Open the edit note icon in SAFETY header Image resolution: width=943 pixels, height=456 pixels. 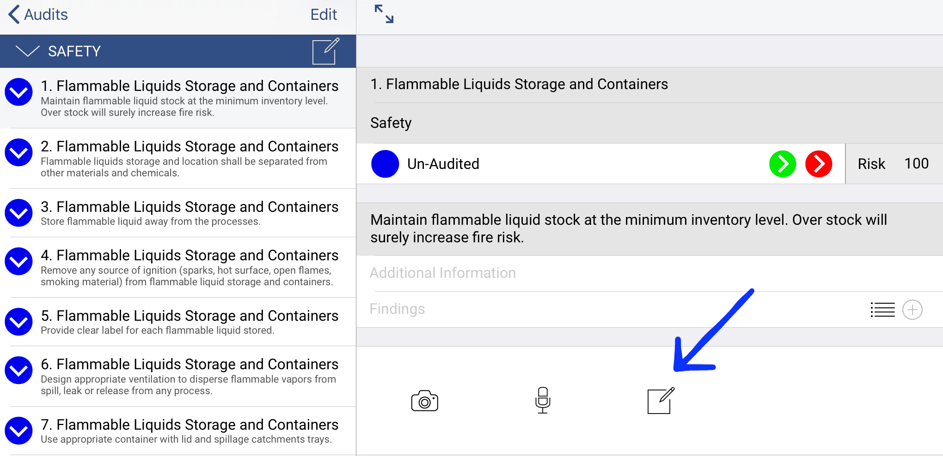[x=325, y=51]
